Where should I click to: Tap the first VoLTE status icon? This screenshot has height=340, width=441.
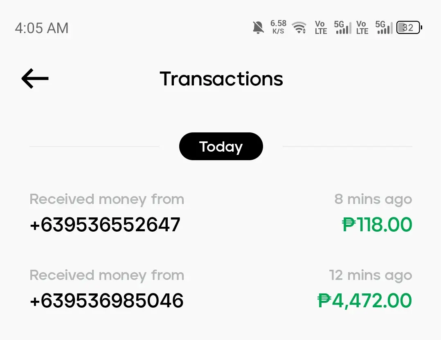pyautogui.click(x=321, y=27)
